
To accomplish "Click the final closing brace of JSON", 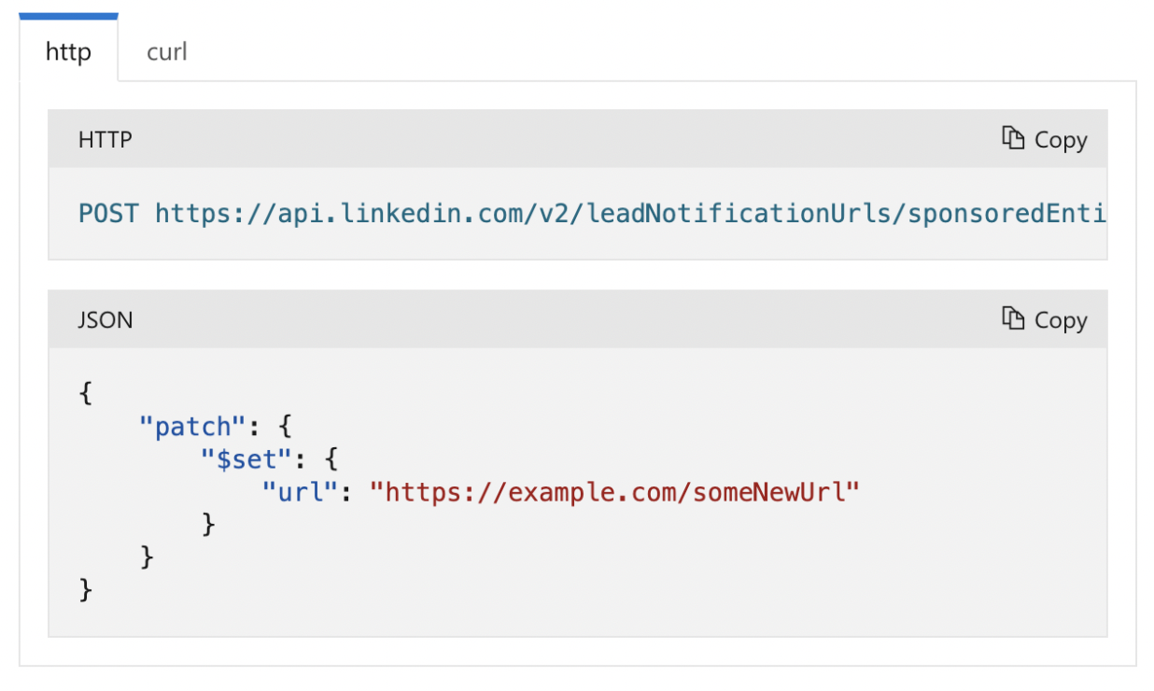I will pos(86,590).
